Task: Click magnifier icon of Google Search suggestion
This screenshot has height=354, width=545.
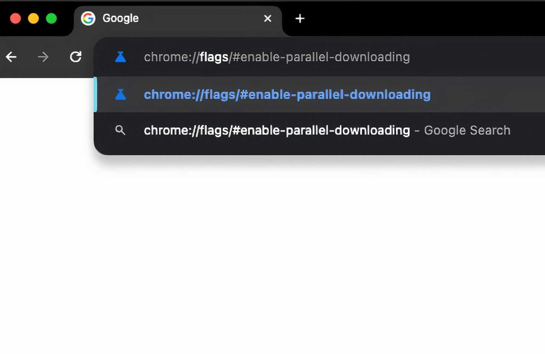Action: (x=120, y=130)
